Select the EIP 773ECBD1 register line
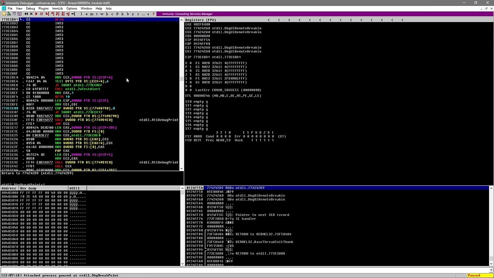 [x=213, y=57]
